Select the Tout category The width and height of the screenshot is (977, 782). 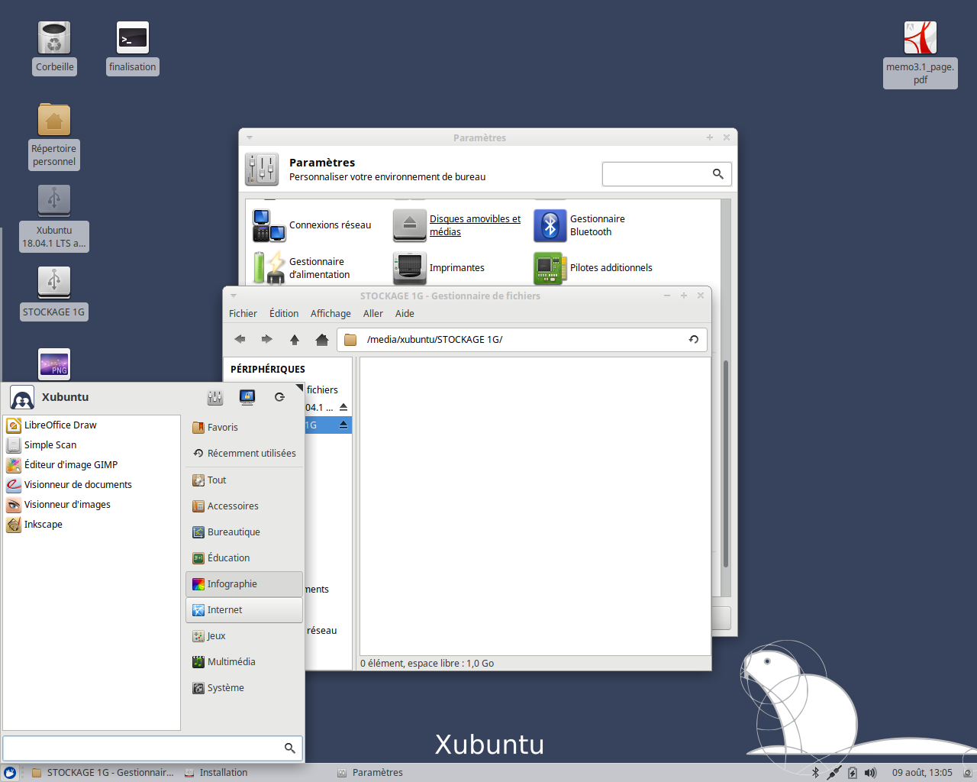(x=244, y=480)
